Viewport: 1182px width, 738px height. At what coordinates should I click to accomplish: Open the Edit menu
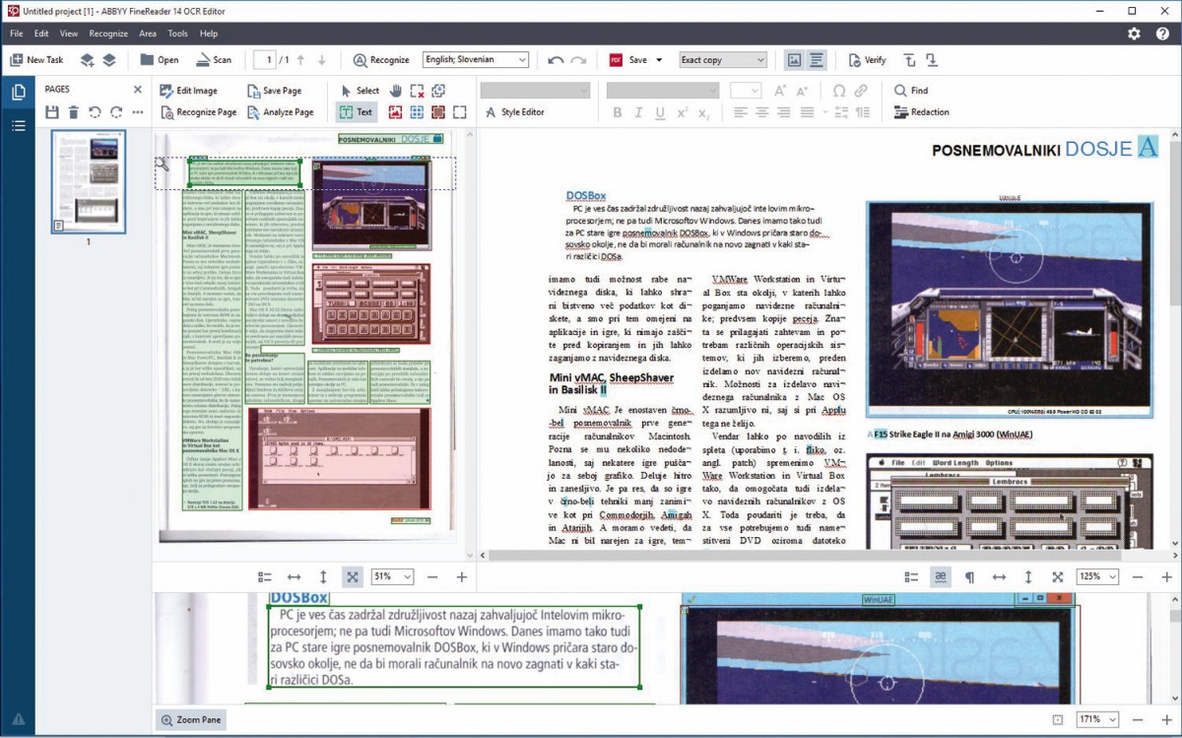tap(41, 34)
